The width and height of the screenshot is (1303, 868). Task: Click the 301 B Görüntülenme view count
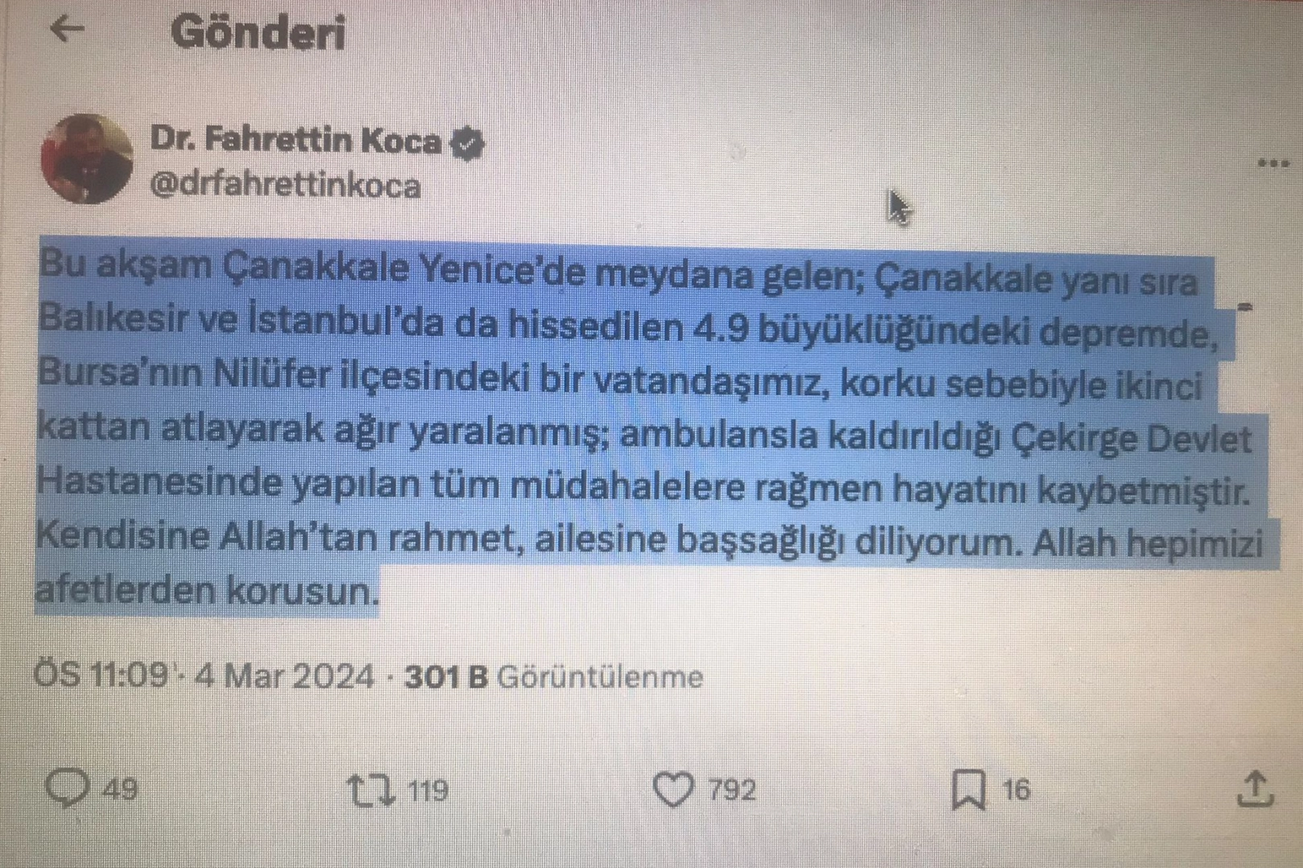click(553, 677)
